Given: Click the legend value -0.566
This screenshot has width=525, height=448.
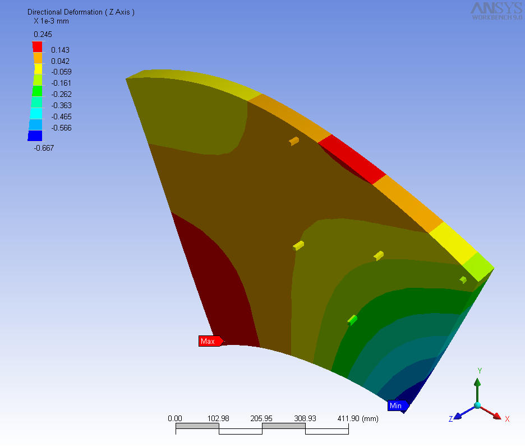Looking at the screenshot, I should click(x=62, y=128).
